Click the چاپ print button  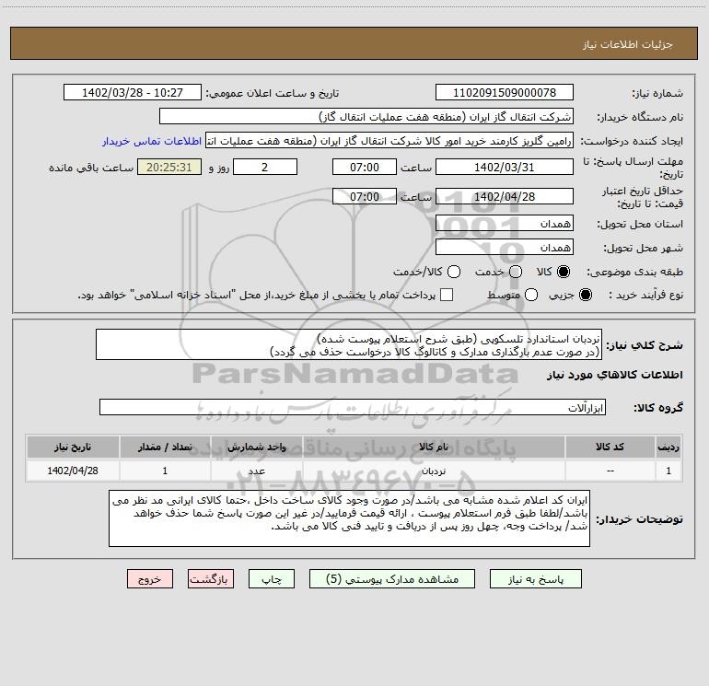click(272, 579)
